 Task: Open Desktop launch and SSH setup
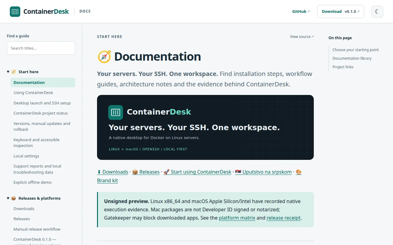pyautogui.click(x=42, y=103)
